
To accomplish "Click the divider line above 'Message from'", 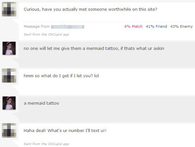I will 107,22.
